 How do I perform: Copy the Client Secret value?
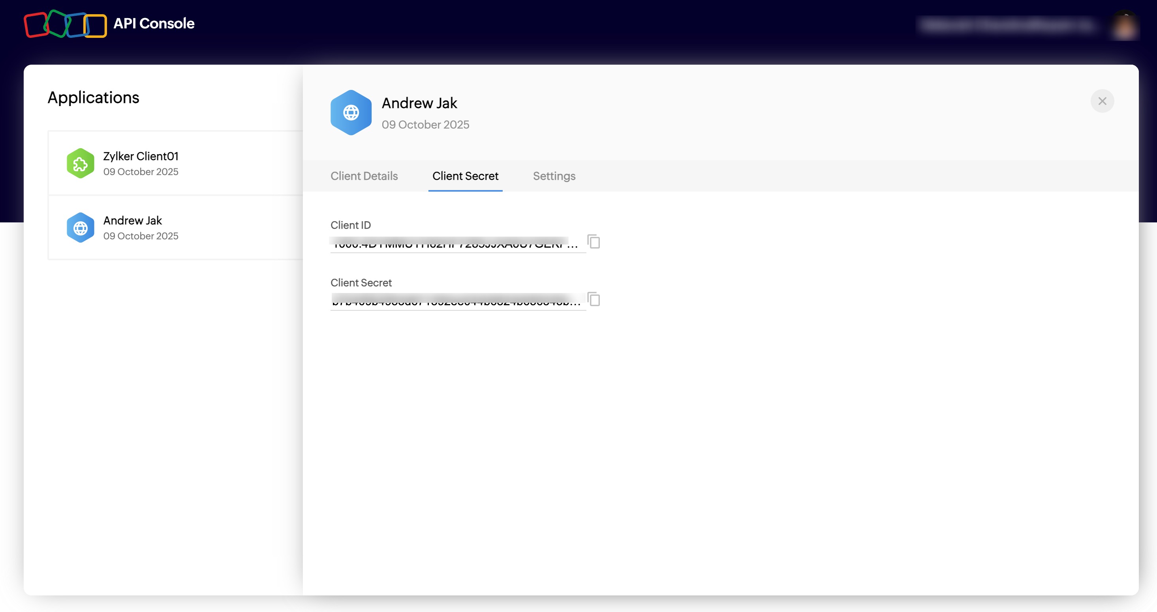pos(594,299)
